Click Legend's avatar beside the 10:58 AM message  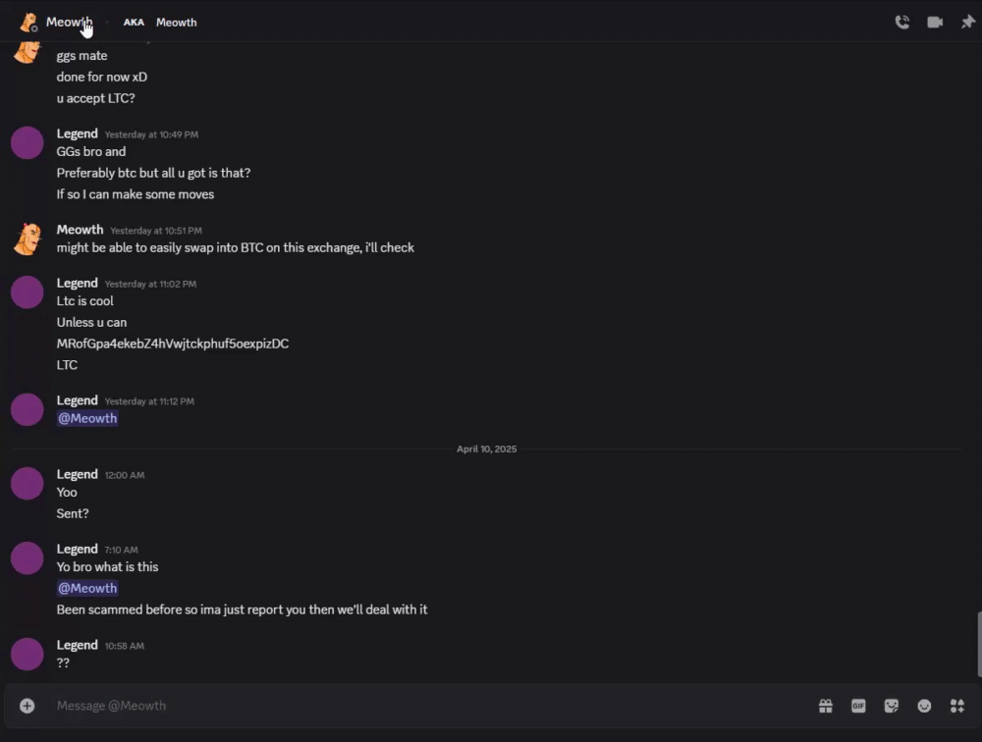(x=27, y=654)
